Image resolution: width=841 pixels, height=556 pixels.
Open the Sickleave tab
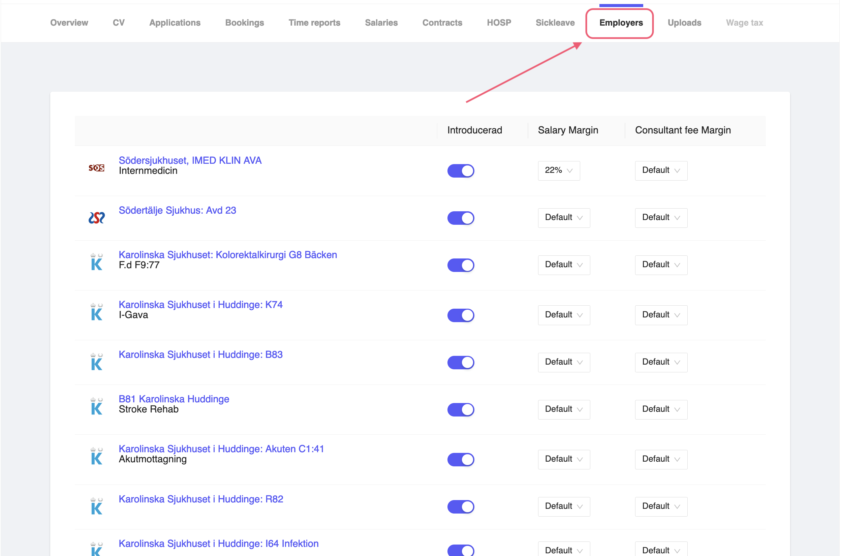point(555,22)
